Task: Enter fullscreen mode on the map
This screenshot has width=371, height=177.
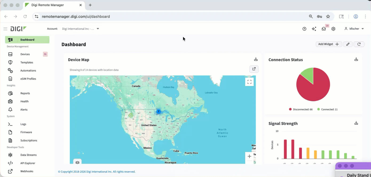Action: point(249,82)
